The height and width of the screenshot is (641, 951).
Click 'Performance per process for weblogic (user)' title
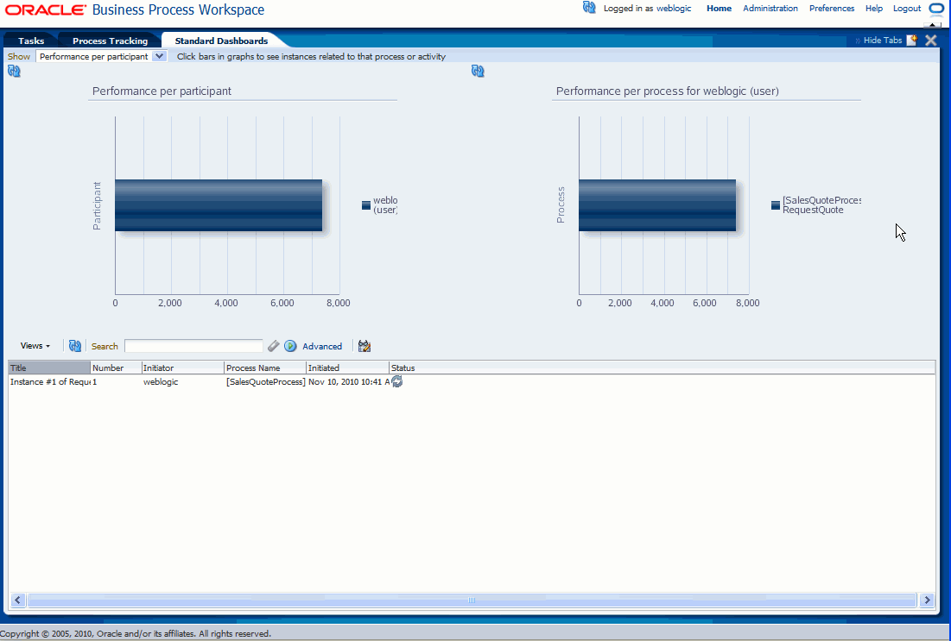pos(667,91)
